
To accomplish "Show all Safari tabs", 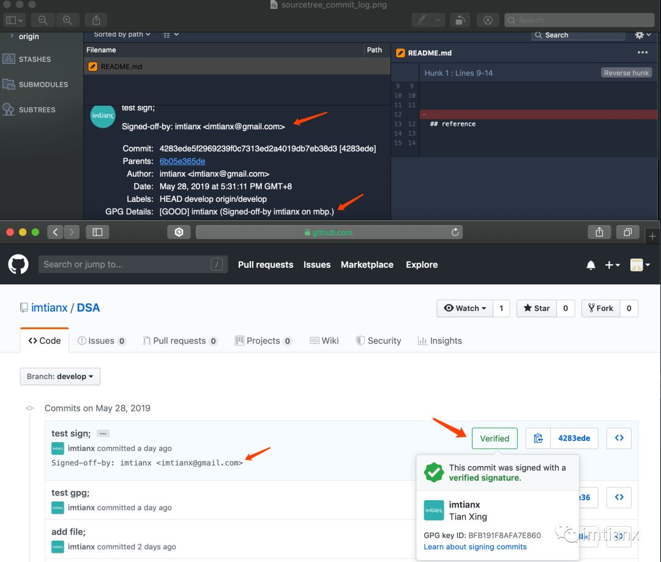I will point(627,232).
